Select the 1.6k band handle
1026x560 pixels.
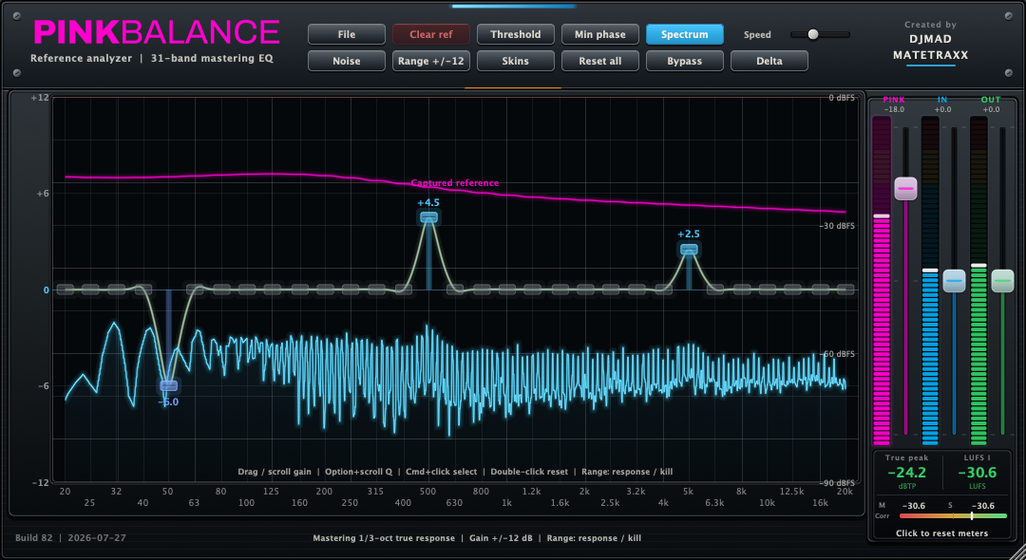click(559, 289)
